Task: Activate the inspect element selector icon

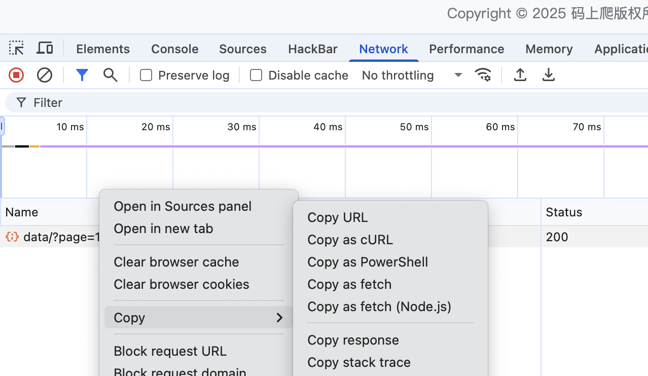Action: click(x=16, y=49)
